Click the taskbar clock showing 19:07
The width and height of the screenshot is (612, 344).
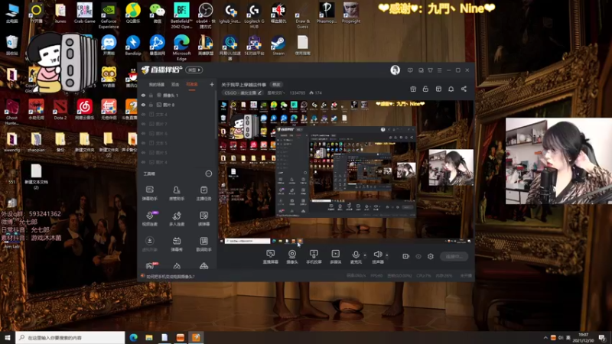point(583,338)
